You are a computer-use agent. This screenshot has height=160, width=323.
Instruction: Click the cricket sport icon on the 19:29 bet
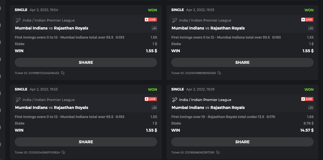[175, 100]
